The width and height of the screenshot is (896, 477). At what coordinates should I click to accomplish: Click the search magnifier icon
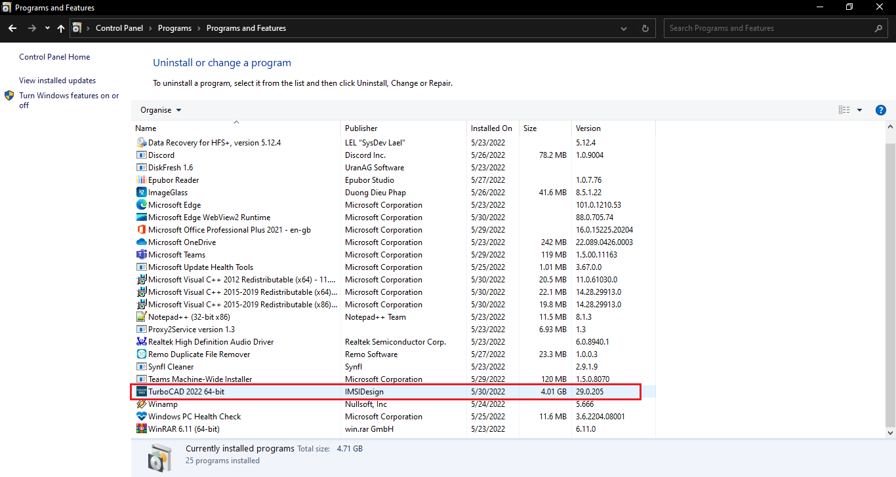click(879, 28)
